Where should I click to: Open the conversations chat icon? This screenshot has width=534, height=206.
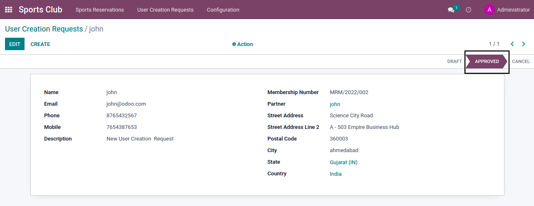(451, 10)
